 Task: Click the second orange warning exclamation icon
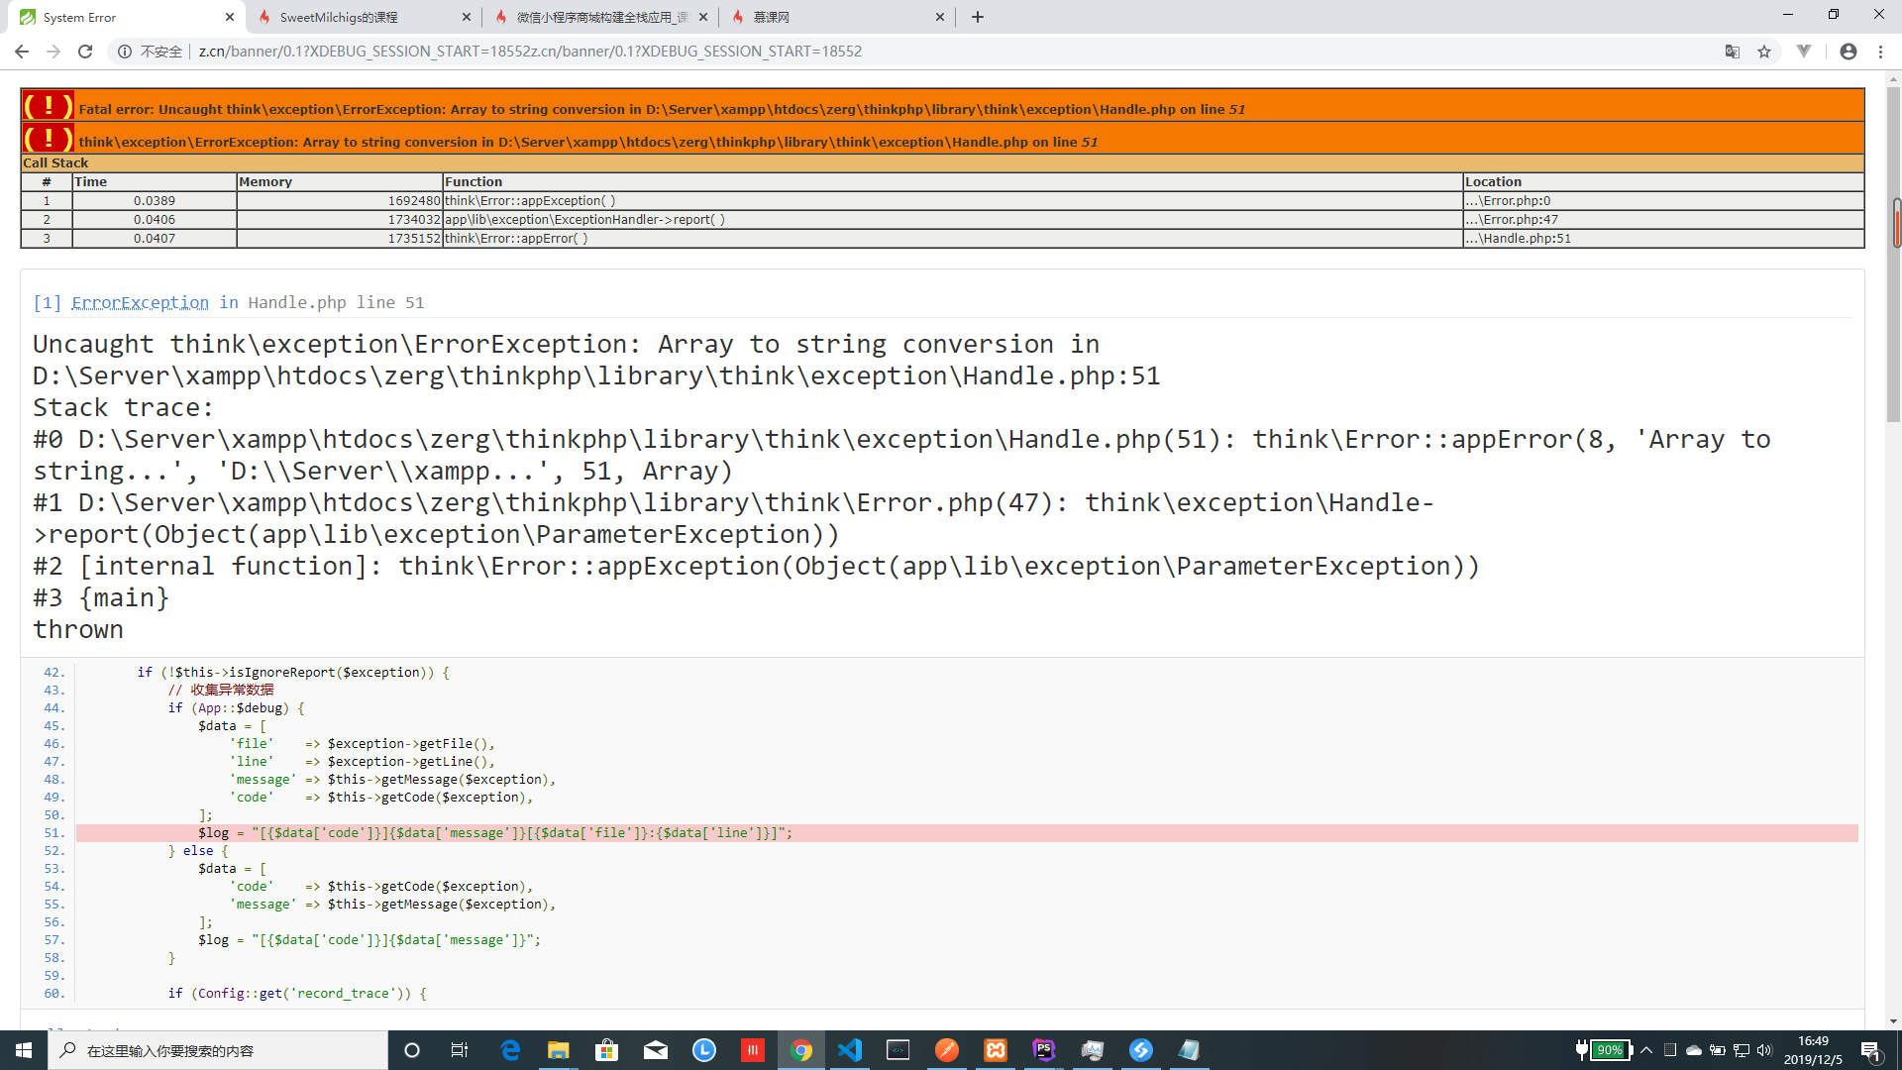[x=48, y=139]
